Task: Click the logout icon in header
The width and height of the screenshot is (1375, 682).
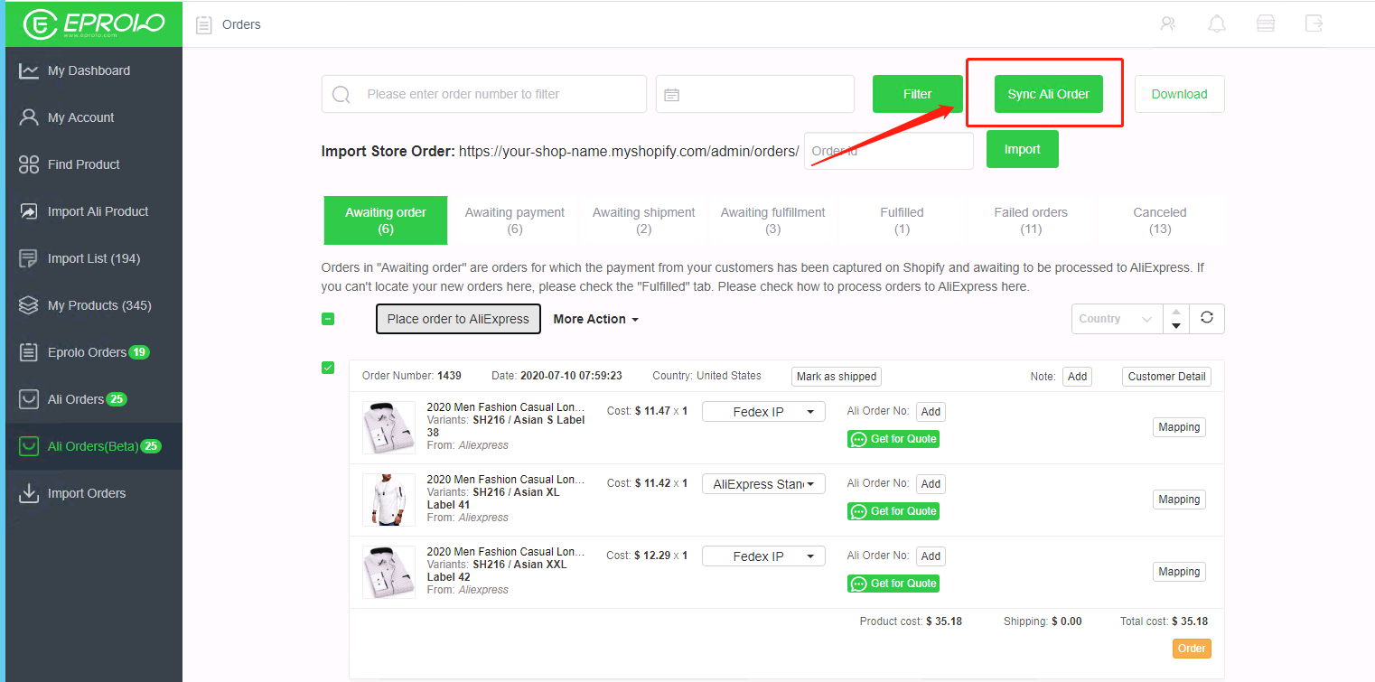Action: 1314,23
